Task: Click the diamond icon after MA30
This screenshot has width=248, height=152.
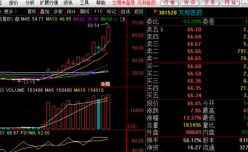Action: (116, 19)
